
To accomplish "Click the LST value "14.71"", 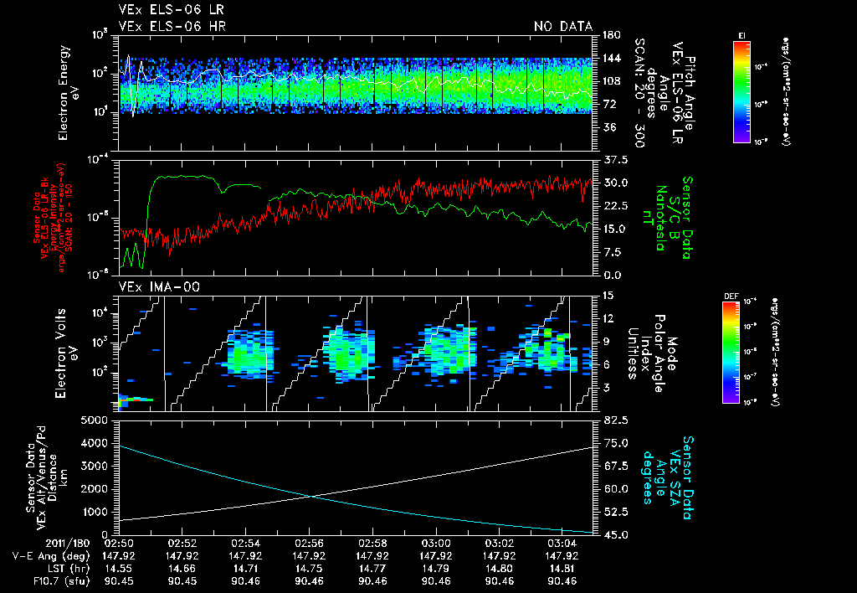I will tap(245, 569).
